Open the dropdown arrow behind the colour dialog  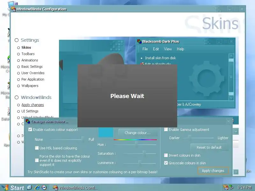click(236, 131)
